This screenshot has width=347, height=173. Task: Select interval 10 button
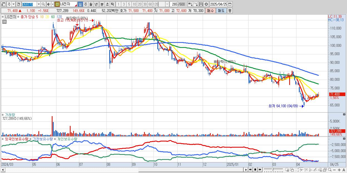click(134, 4)
